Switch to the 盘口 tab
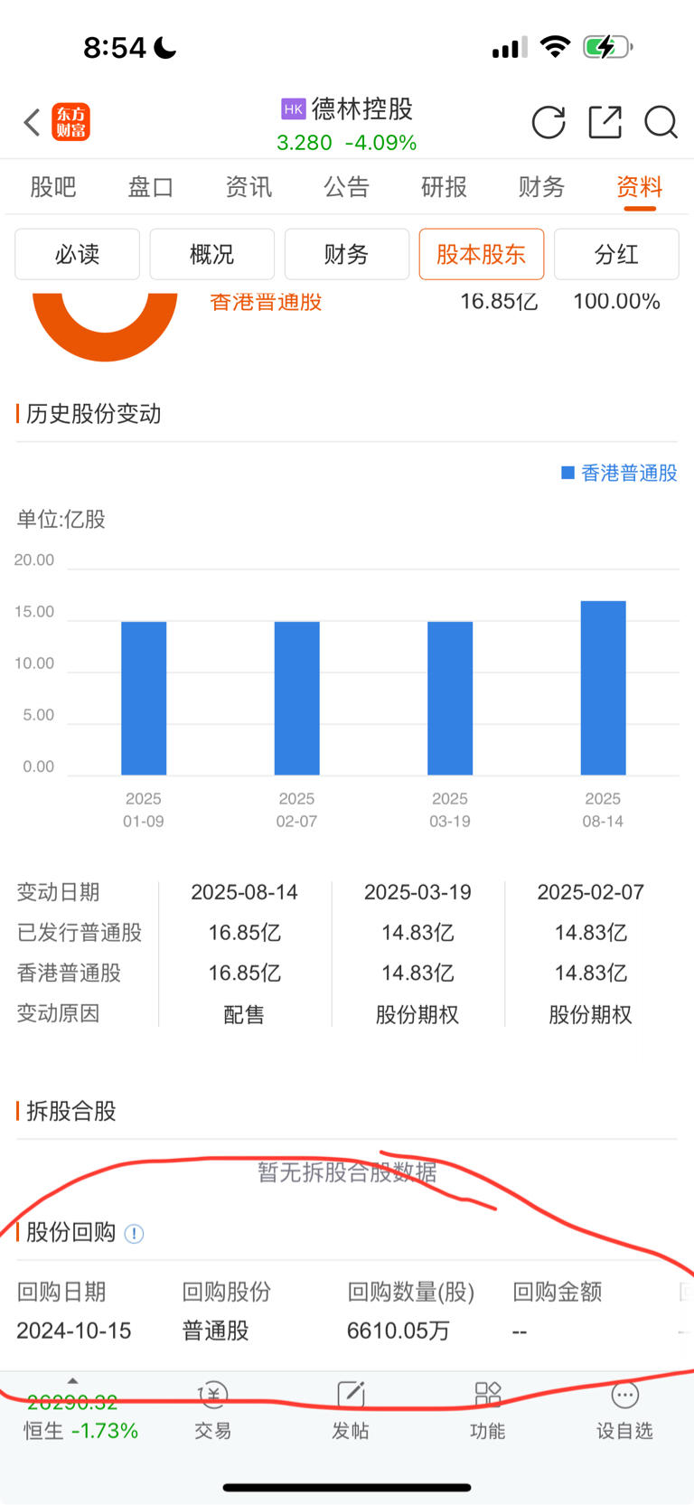Image resolution: width=694 pixels, height=1505 pixels. [x=151, y=187]
